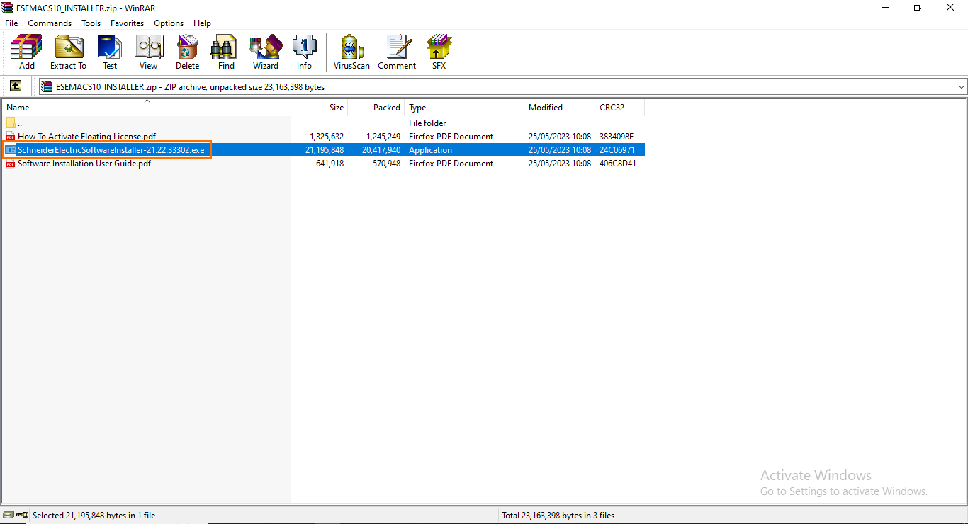Click the size value 641,918
This screenshot has width=968, height=524.
[330, 164]
